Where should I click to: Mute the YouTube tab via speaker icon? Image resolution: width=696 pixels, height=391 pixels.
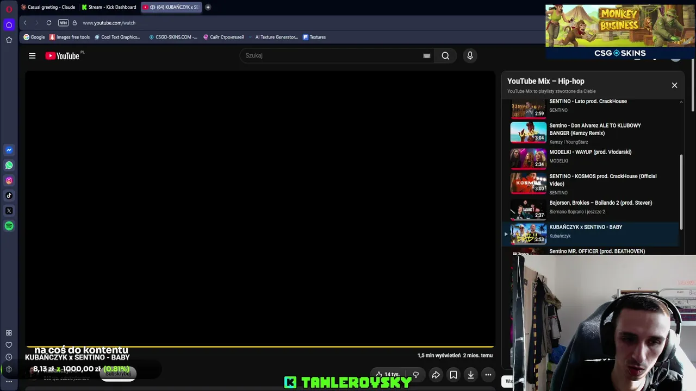click(x=152, y=7)
